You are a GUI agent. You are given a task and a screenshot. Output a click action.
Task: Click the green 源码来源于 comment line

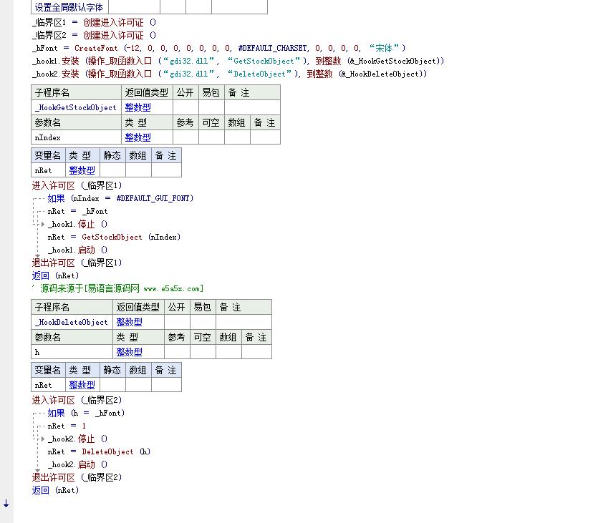(x=118, y=289)
